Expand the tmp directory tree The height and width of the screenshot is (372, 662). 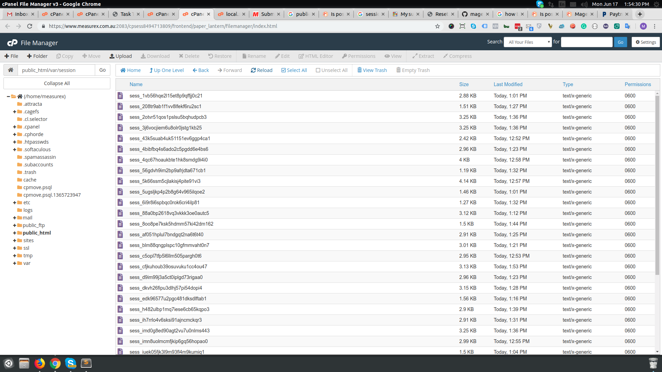pos(14,255)
